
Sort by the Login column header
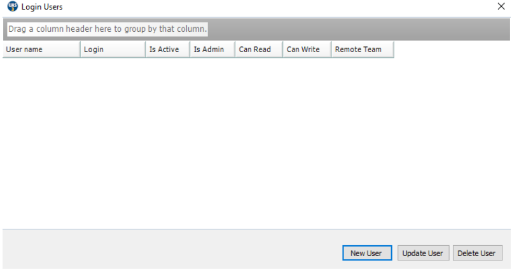pos(111,50)
